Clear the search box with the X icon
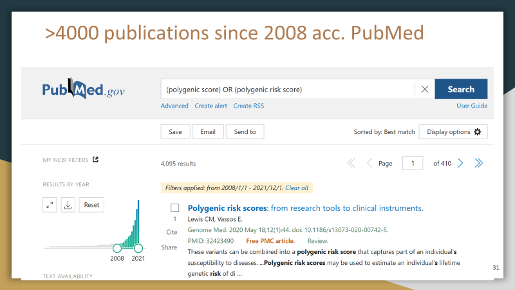 click(x=424, y=90)
